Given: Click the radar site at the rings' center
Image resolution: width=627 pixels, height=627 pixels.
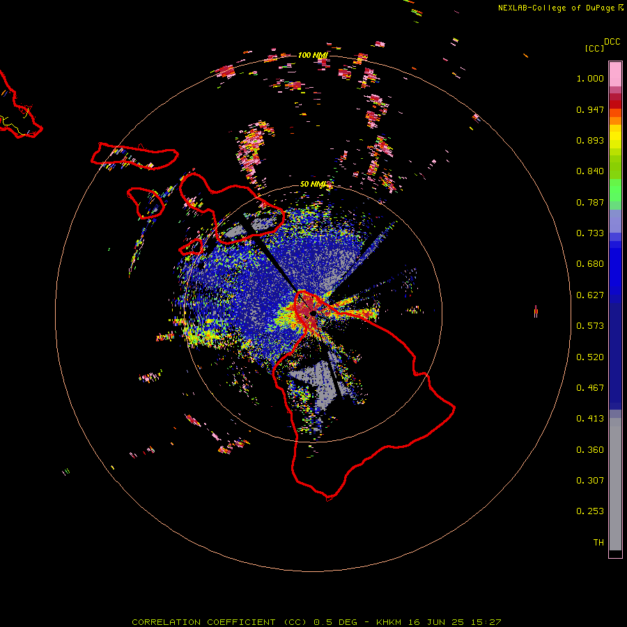Looking at the screenshot, I should coord(313,313).
